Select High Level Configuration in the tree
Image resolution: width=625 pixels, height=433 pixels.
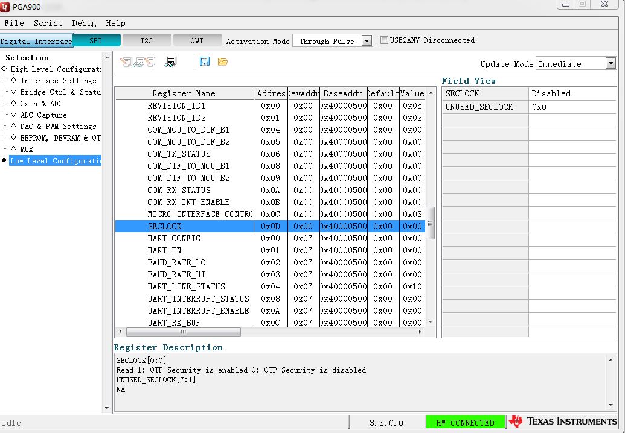pos(56,69)
